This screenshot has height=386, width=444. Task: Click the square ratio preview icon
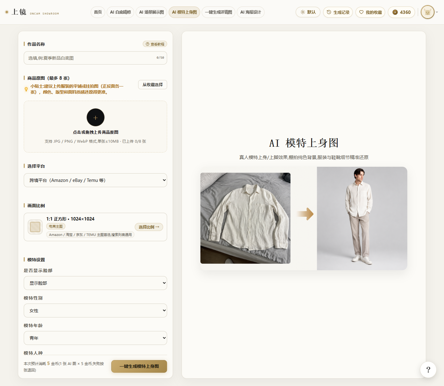(x=35, y=227)
